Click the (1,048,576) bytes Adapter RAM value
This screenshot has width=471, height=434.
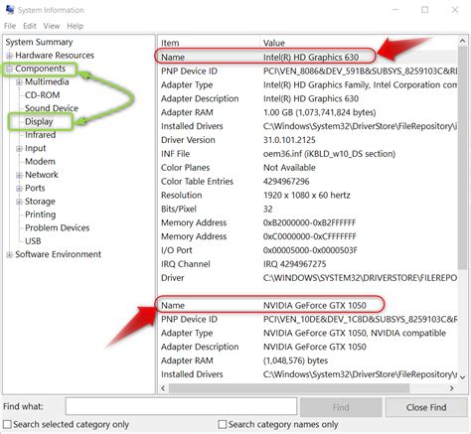[x=296, y=361]
